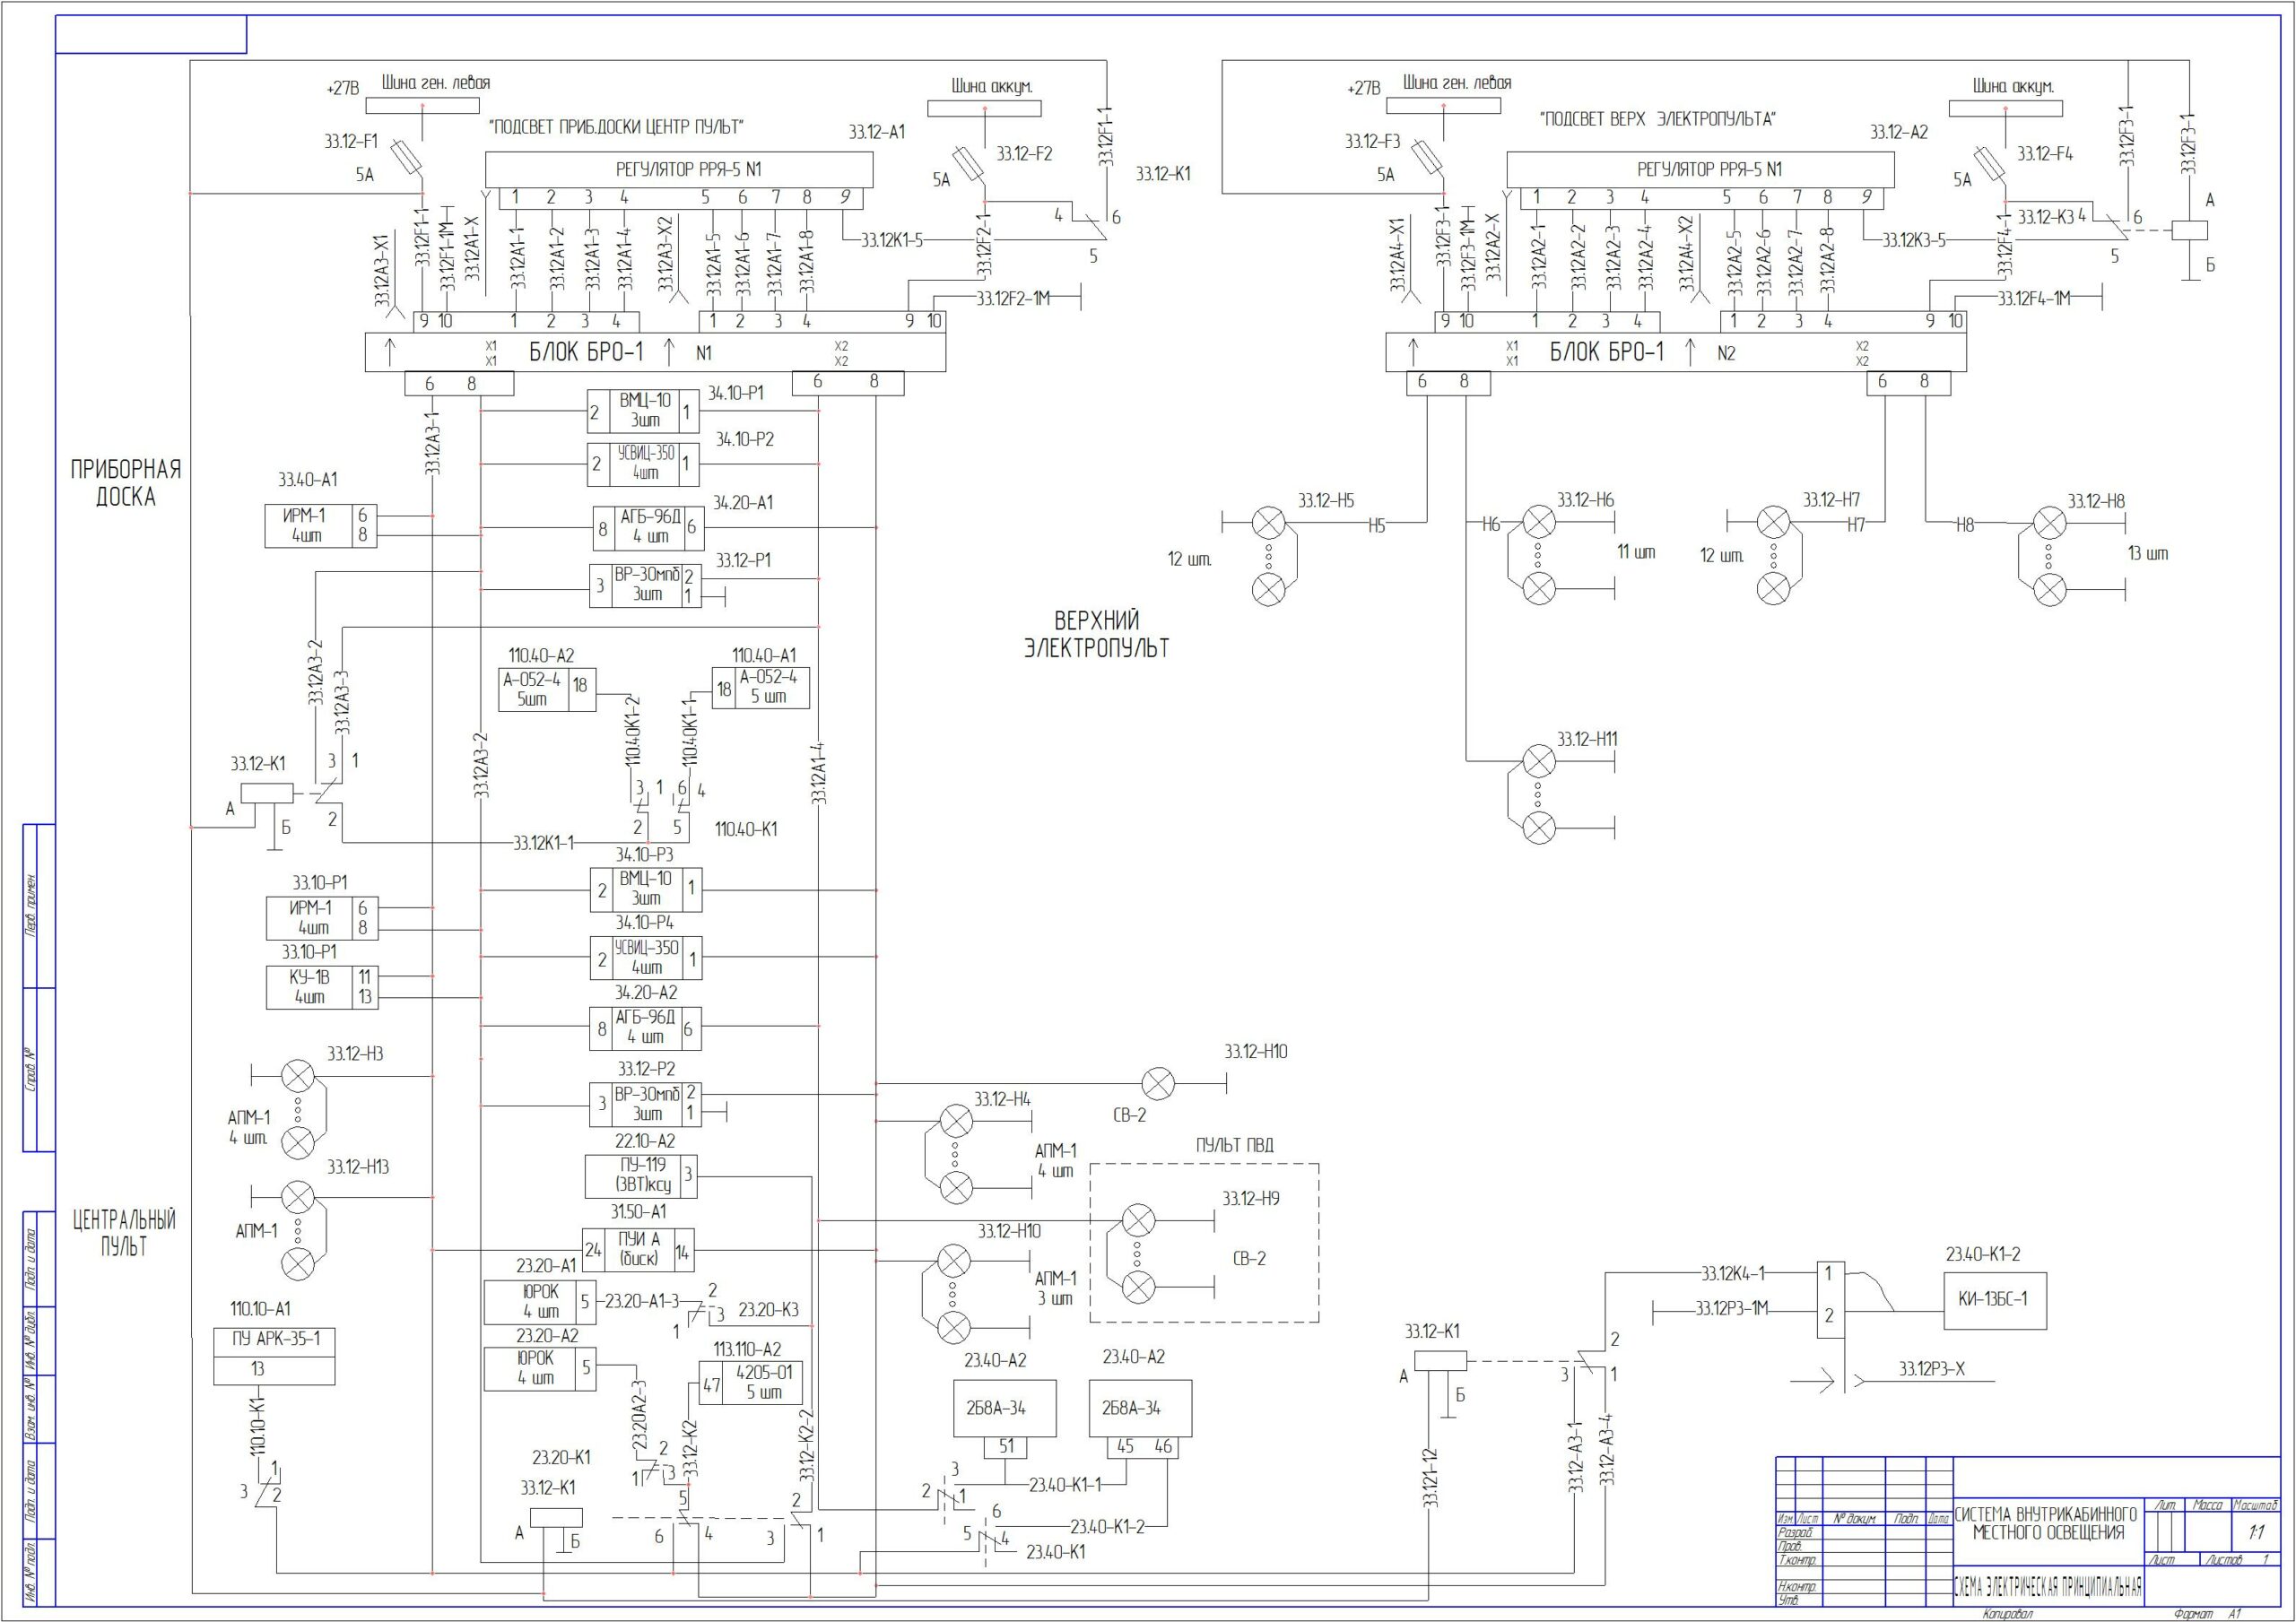
Task: Click the relay coil box of 33.12-K3
Action: point(2190,230)
